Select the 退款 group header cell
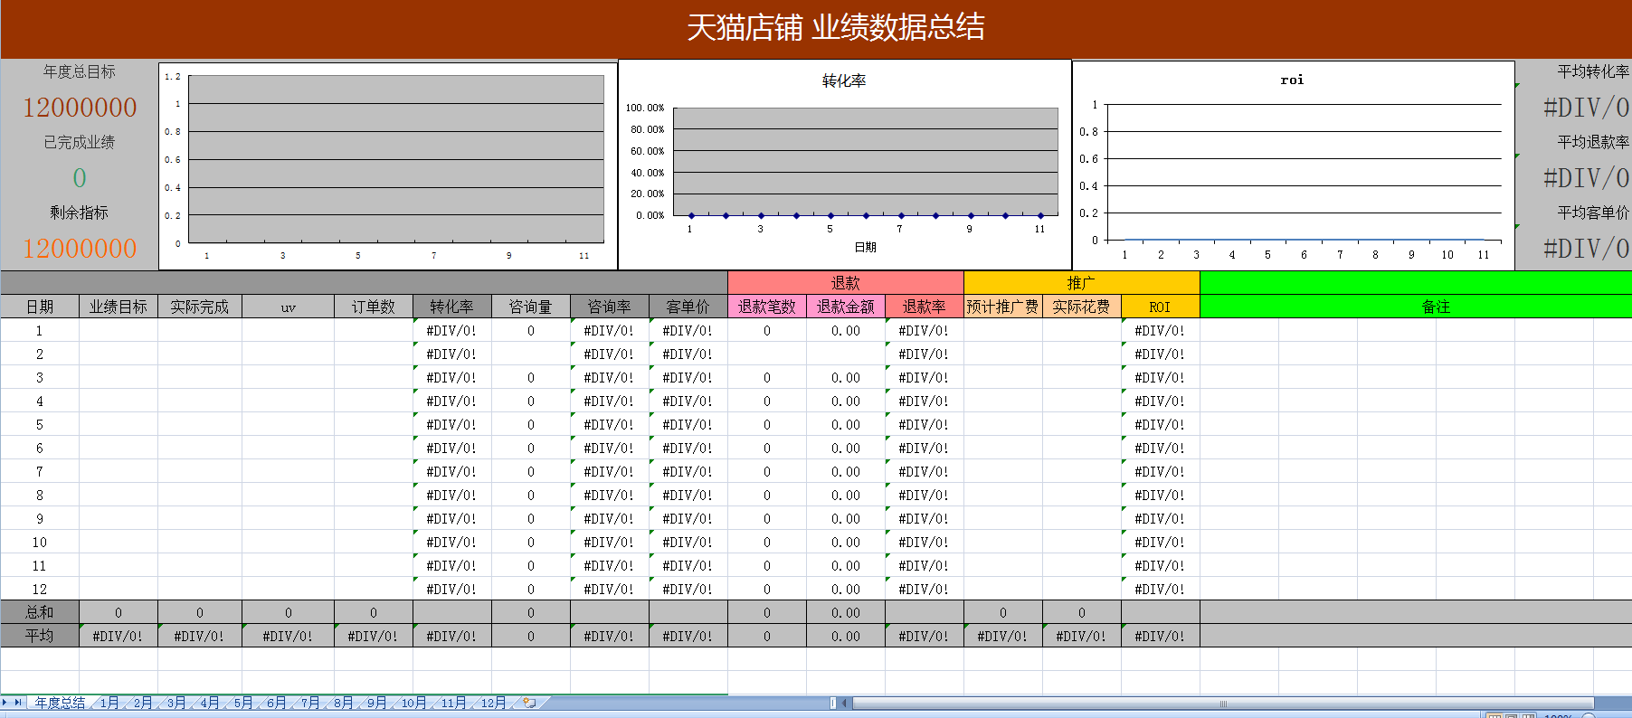The width and height of the screenshot is (1632, 718). pos(846,283)
